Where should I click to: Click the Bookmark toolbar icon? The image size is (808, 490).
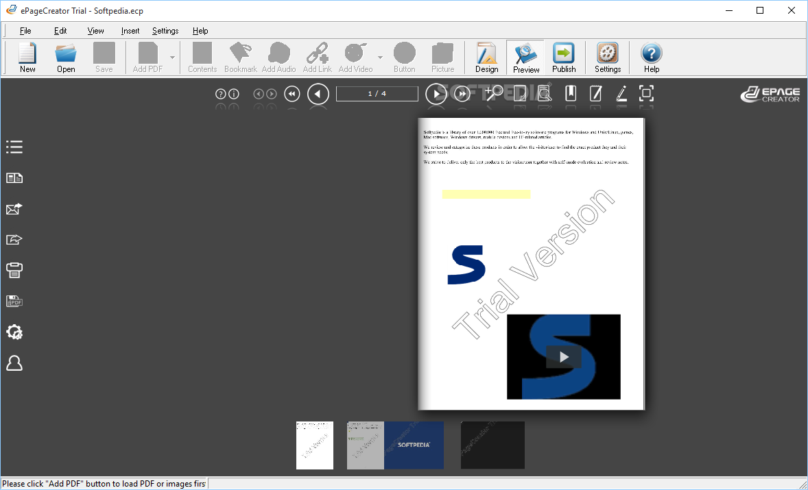(241, 58)
